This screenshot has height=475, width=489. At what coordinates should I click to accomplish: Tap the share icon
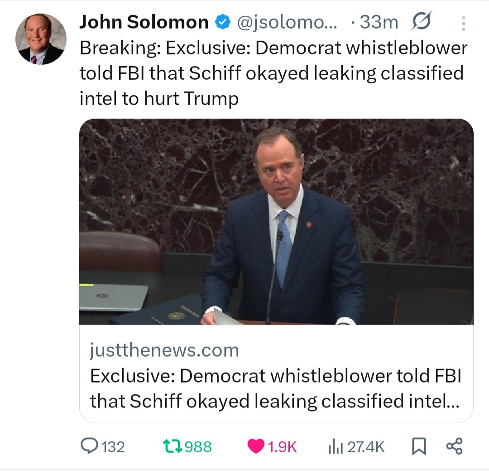[x=454, y=447]
